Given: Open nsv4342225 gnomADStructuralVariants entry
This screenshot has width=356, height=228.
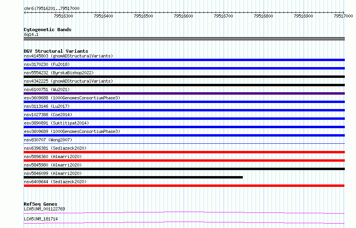Looking at the screenshot, I should pyautogui.click(x=68, y=81).
